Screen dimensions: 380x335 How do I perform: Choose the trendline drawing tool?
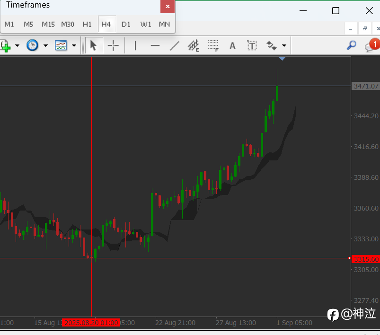click(x=175, y=45)
